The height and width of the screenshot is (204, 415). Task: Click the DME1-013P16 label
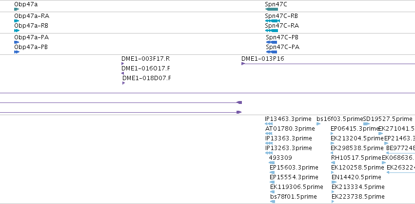[263, 59]
